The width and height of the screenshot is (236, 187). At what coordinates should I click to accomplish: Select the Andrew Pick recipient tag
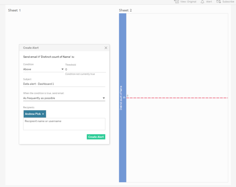pos(35,114)
